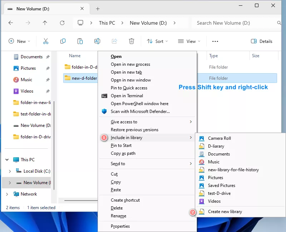286x232 pixels.
Task: Click the Name column header
Action: 75,56
